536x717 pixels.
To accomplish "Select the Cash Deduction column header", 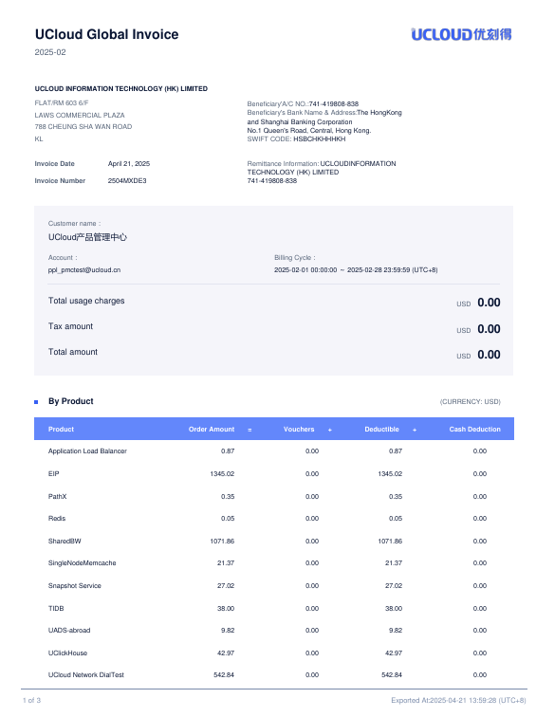I will tap(474, 429).
